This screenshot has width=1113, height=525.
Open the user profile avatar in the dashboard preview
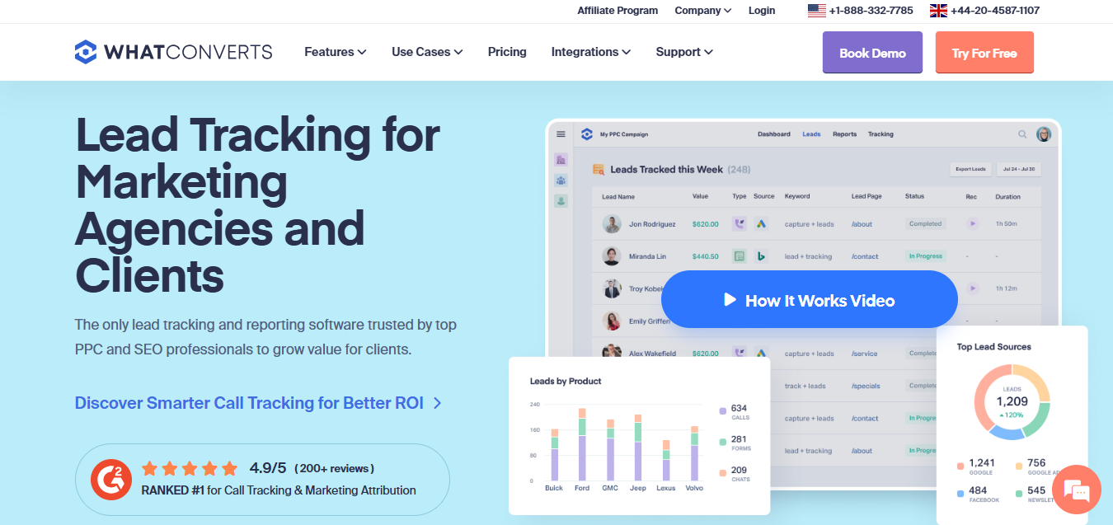click(x=1044, y=134)
